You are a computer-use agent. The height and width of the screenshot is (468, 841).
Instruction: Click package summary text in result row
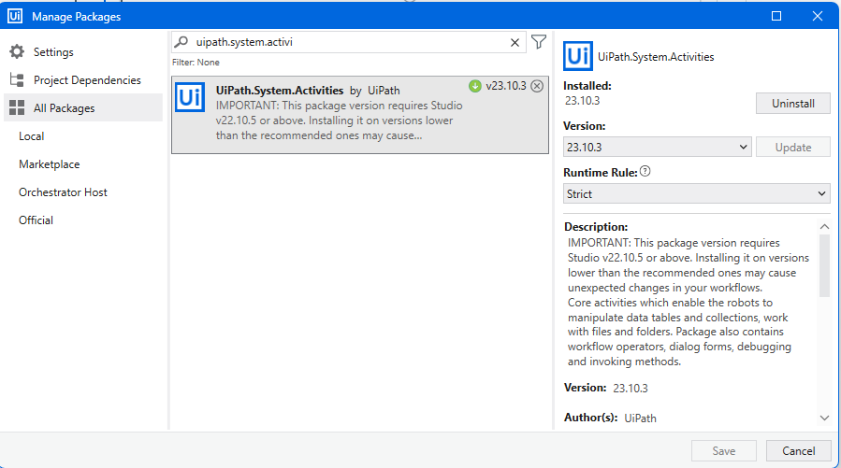click(x=339, y=121)
